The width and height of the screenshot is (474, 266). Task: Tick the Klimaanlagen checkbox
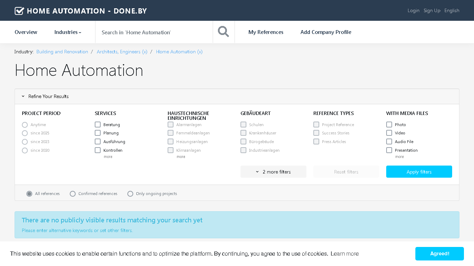[170, 150]
